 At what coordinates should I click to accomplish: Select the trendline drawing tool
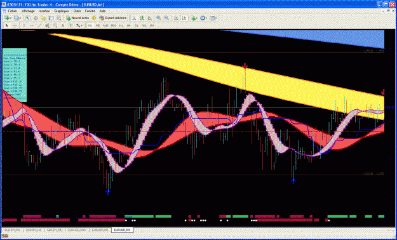[40, 25]
